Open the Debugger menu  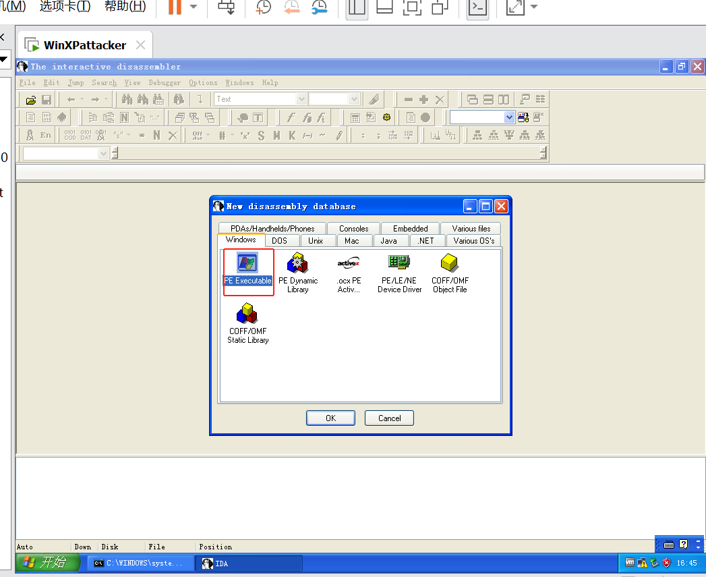165,82
